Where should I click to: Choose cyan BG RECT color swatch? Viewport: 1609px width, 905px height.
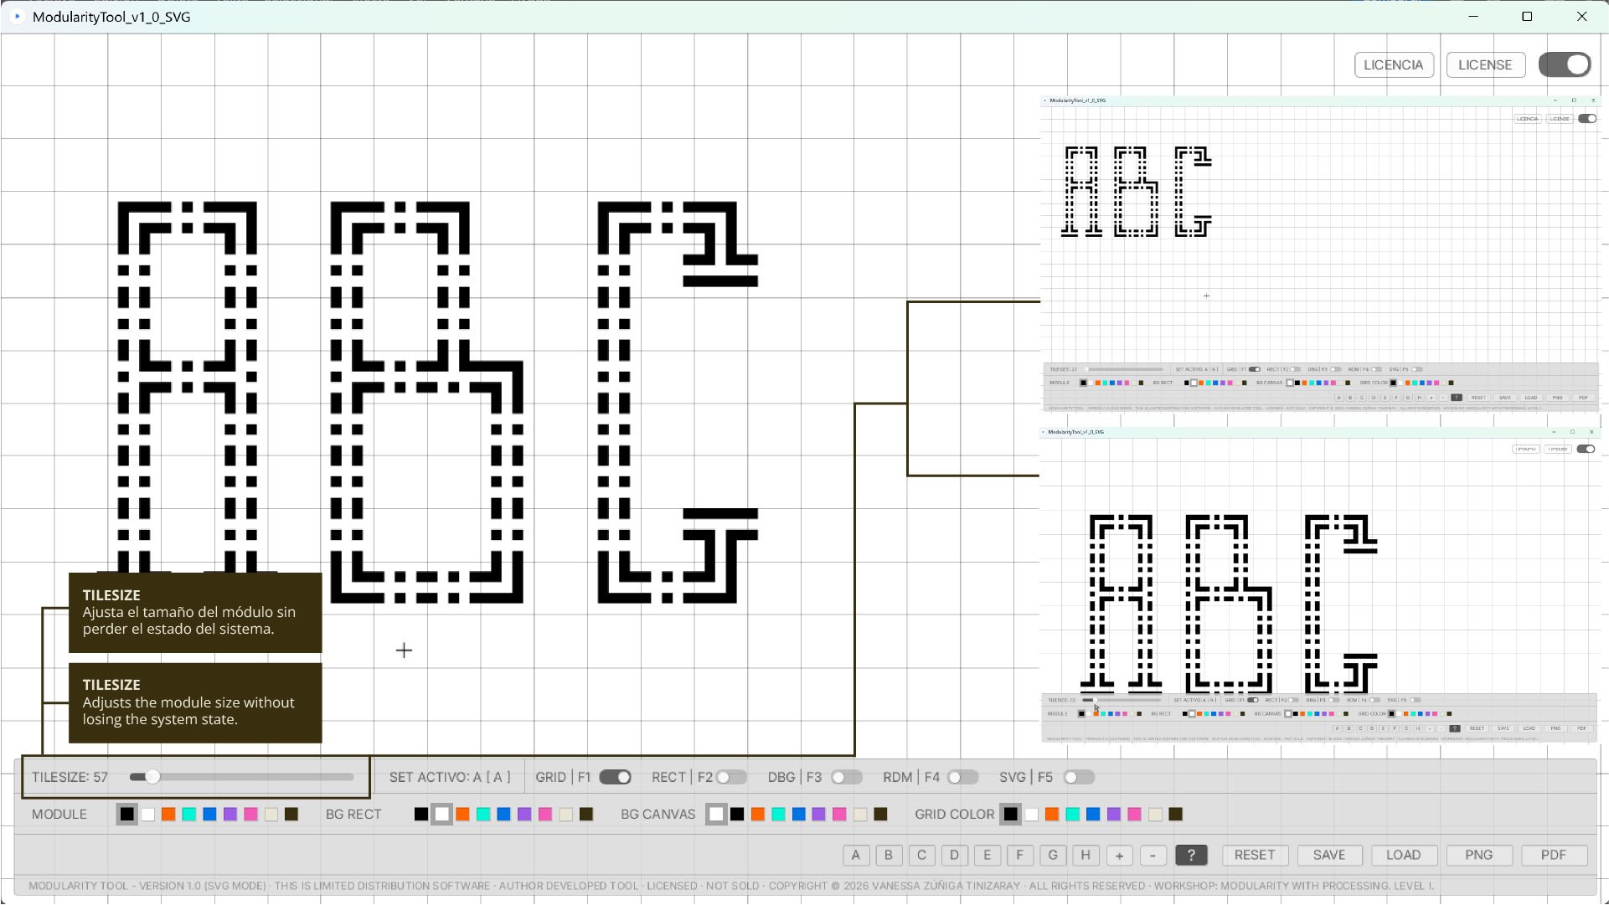click(483, 814)
